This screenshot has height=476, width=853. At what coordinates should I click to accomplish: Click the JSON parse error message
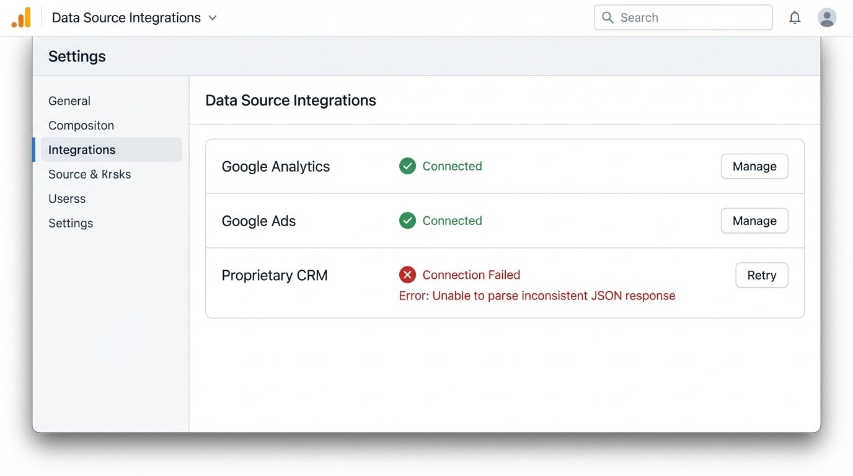(x=537, y=296)
